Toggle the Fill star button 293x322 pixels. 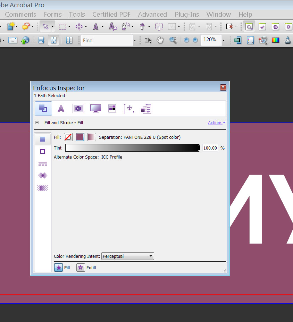pos(58,268)
